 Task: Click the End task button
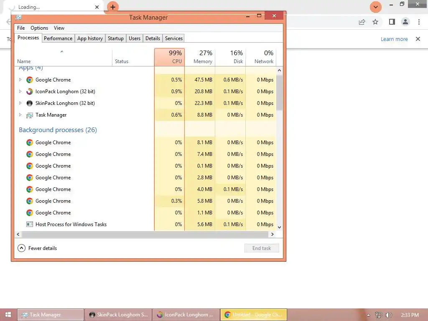262,248
